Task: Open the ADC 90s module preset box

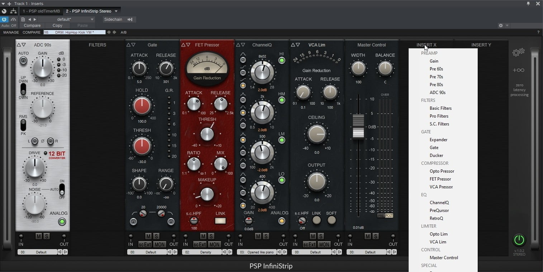Action: click(37, 252)
